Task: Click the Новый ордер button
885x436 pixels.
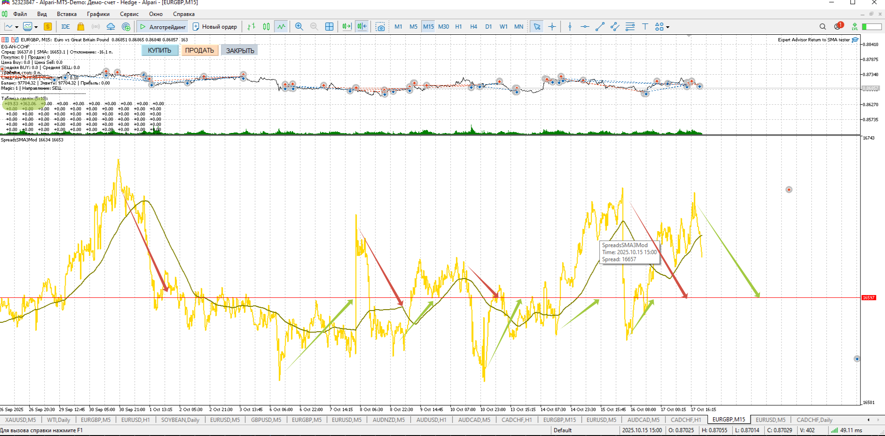Action: tap(214, 27)
